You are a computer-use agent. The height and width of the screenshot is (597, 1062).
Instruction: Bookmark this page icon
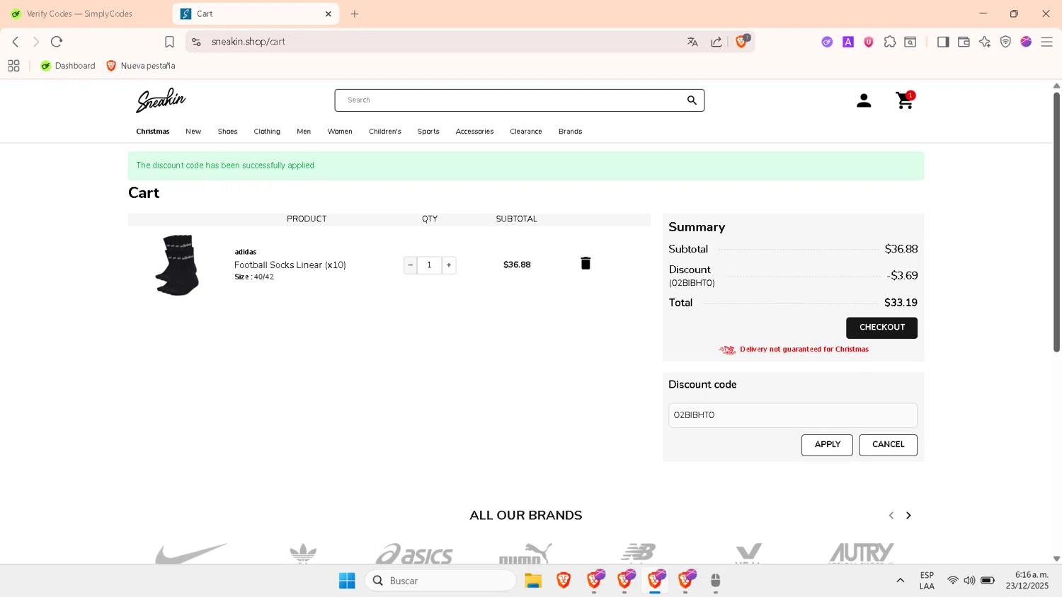169,42
